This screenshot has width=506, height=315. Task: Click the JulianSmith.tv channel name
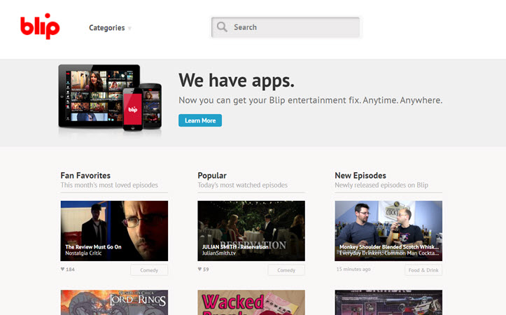click(219, 253)
